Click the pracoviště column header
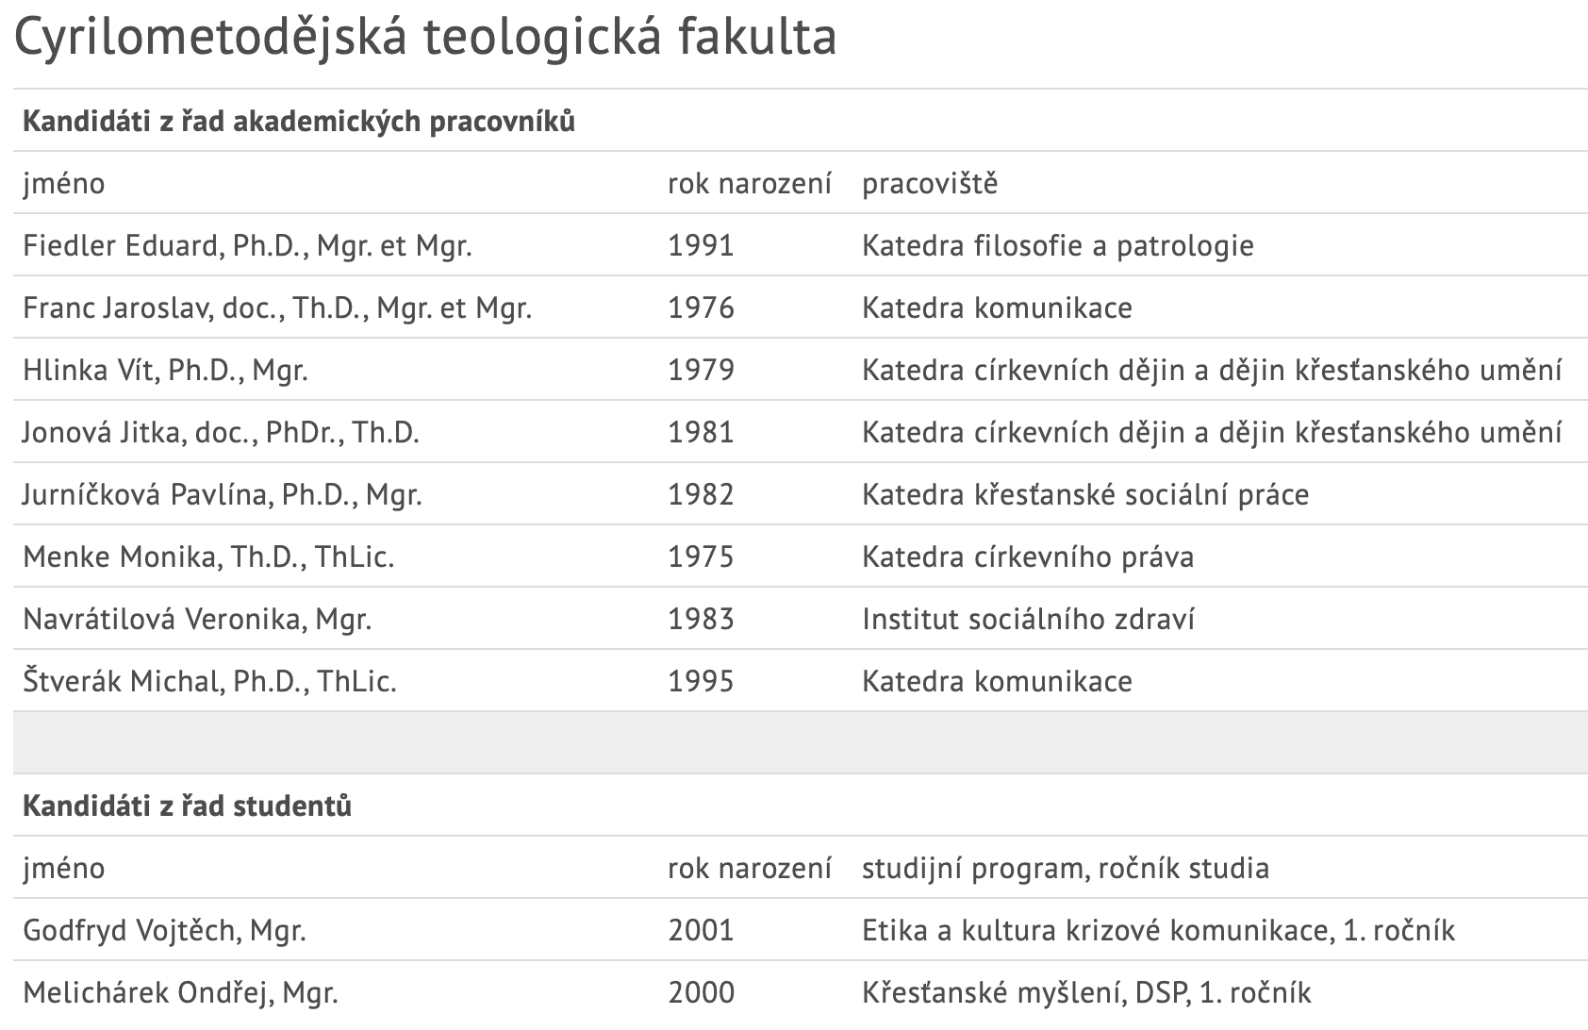The width and height of the screenshot is (1588, 1030). pyautogui.click(x=929, y=184)
